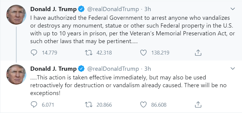Share the first tweet via share icon

(198, 53)
